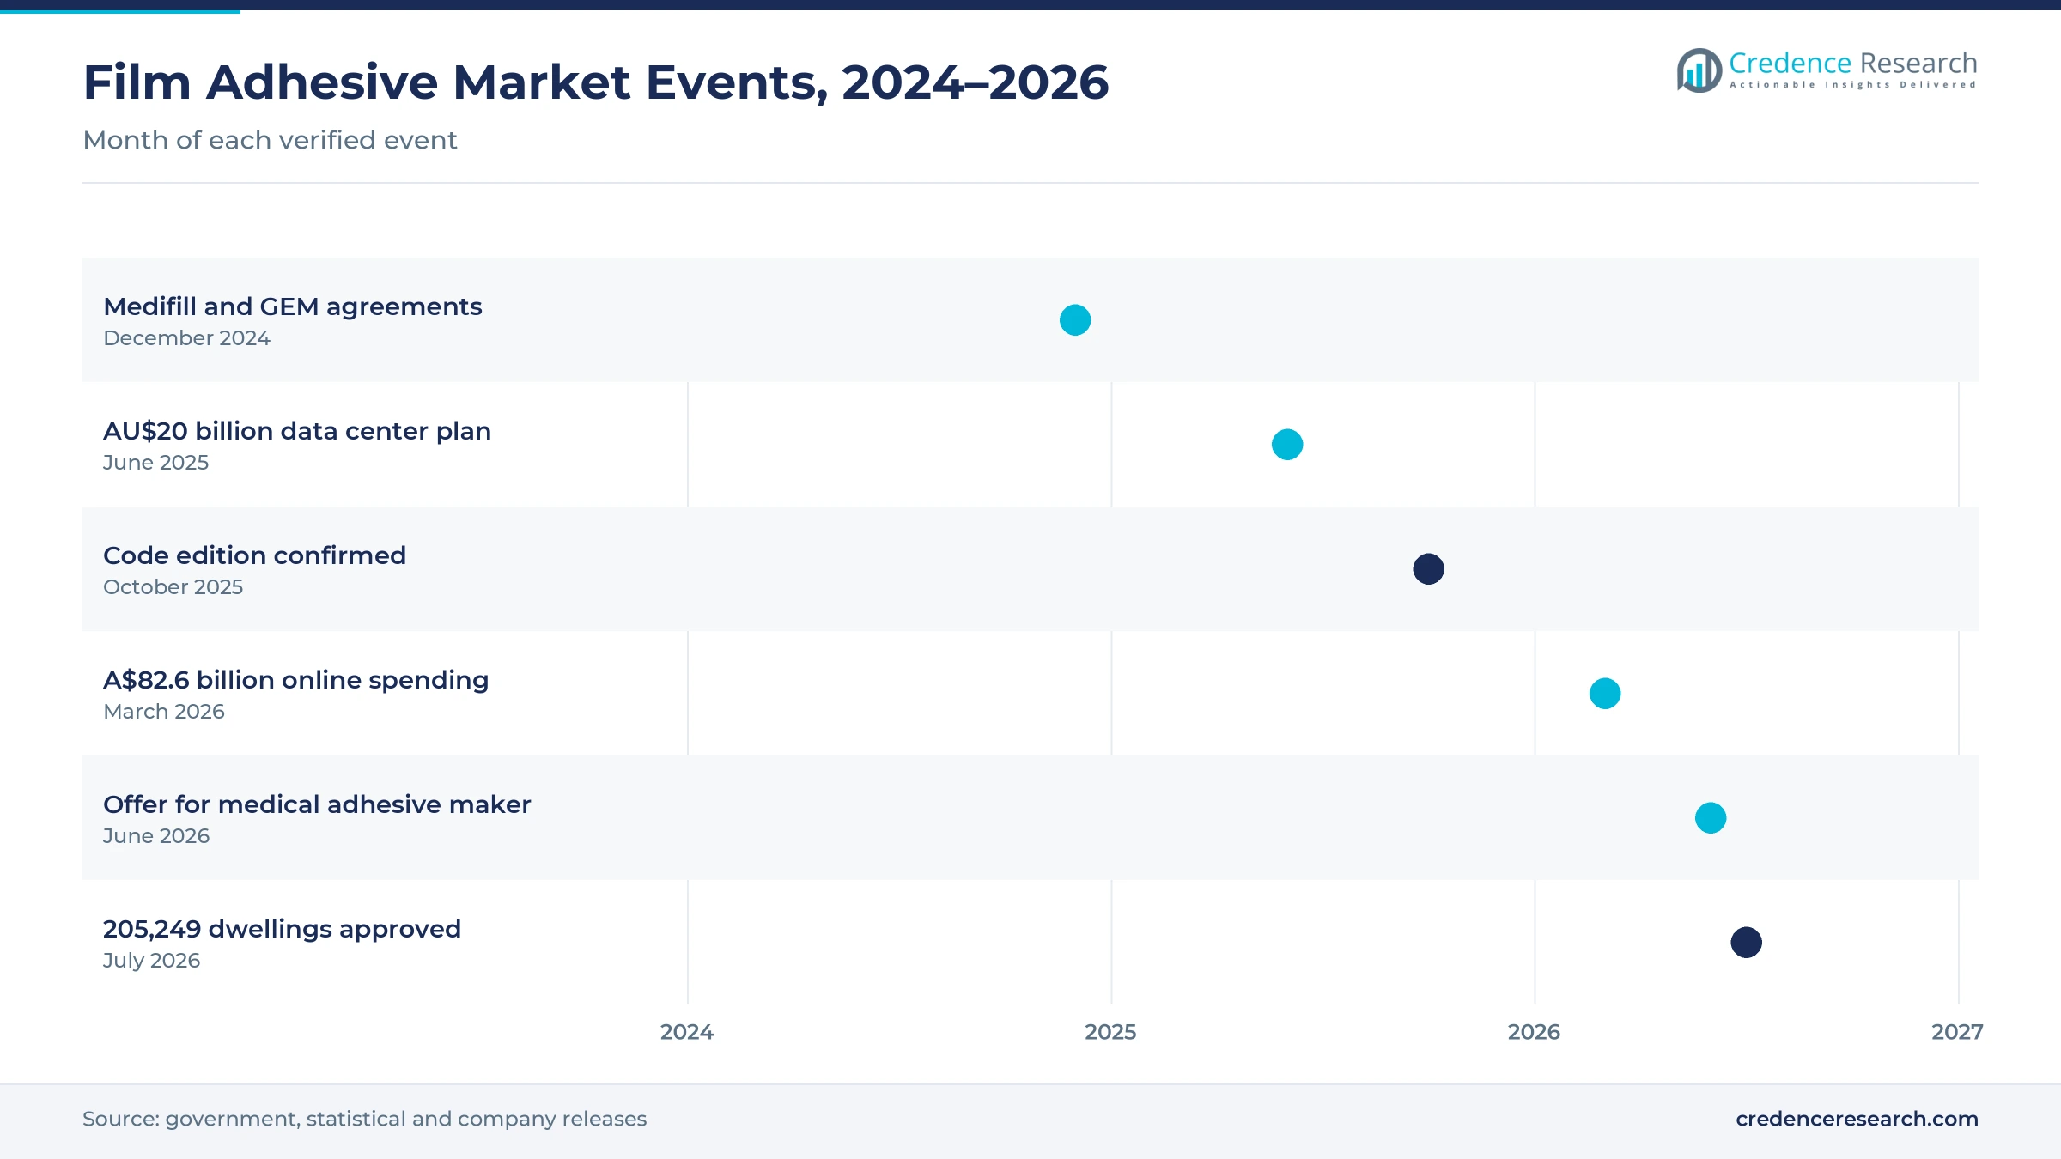
Task: Click the 'December 2024' date text
Action: coord(186,338)
